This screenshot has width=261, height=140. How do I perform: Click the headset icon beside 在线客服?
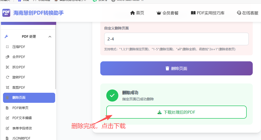point(239,13)
